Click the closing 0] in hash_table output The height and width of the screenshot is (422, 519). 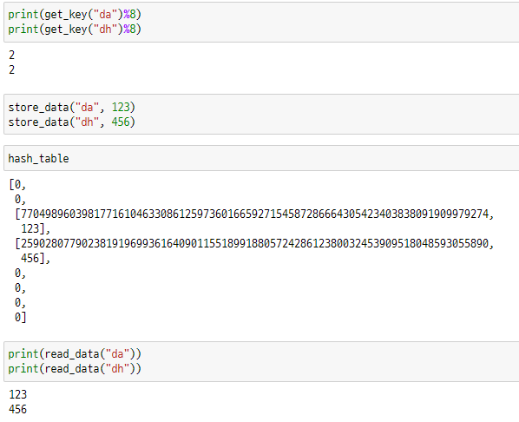point(20,317)
